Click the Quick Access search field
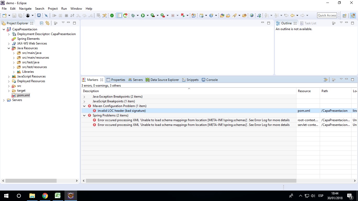 327,15
